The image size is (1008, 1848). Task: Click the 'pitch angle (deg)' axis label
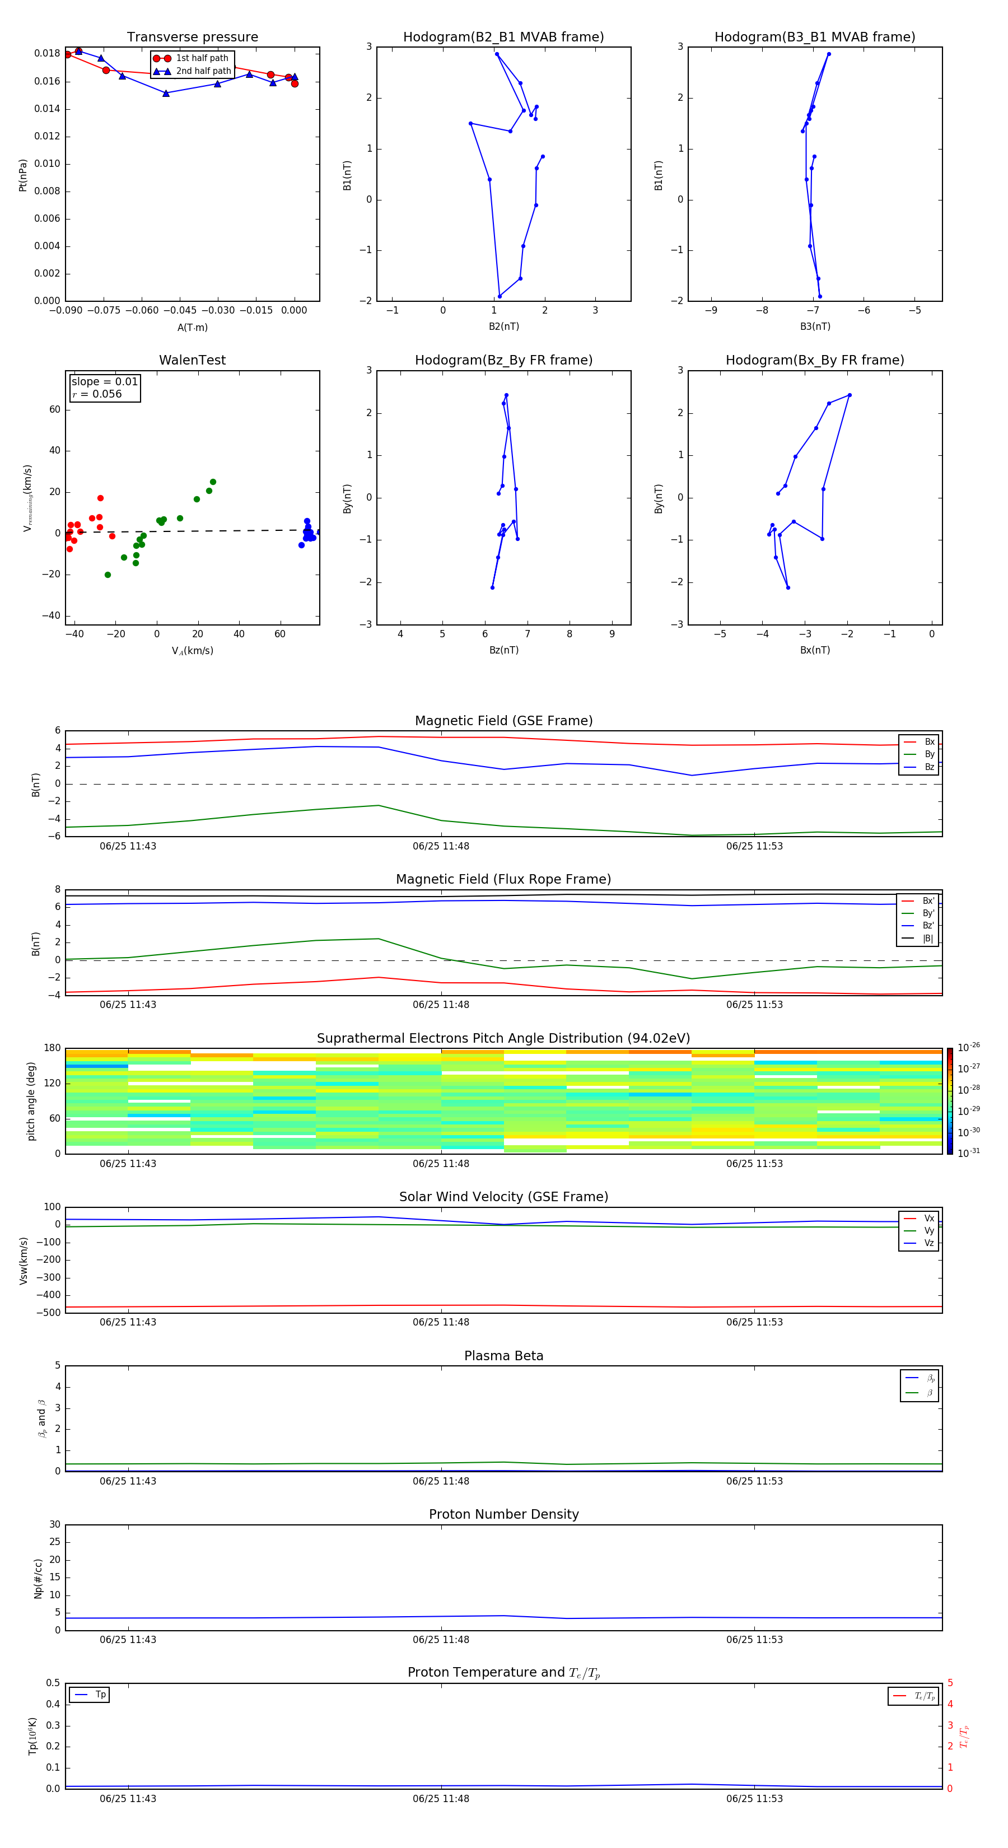tap(31, 1101)
